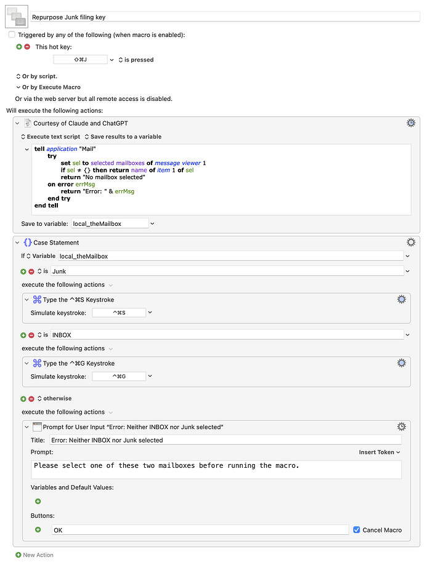The height and width of the screenshot is (562, 425).
Task: Collapse the Prompt for User Input action
Action: [27, 427]
